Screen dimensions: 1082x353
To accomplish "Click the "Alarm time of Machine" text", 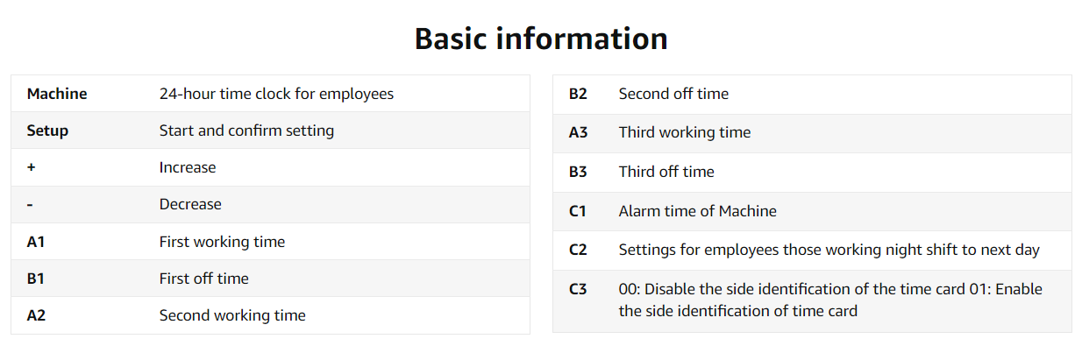I will click(x=697, y=211).
